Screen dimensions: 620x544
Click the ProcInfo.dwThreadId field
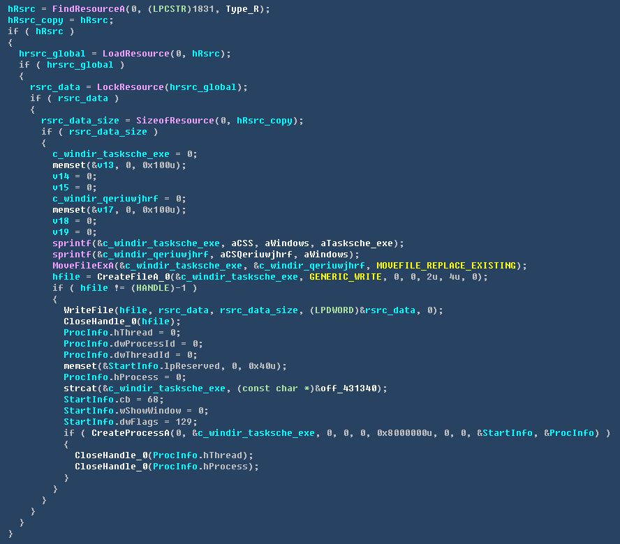[117, 355]
